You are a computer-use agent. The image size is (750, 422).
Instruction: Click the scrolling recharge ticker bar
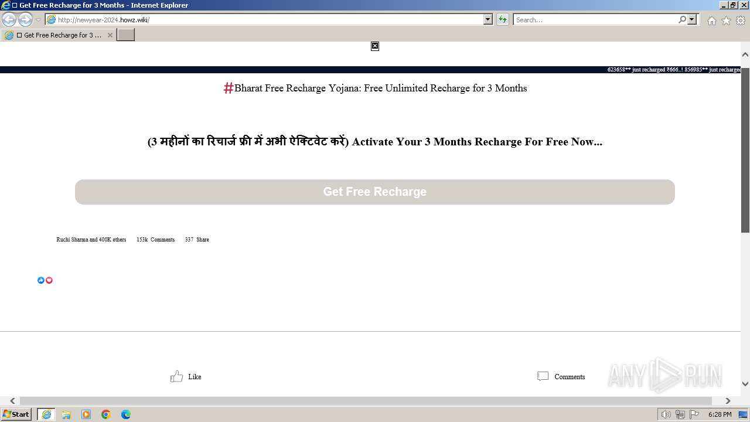click(x=370, y=70)
